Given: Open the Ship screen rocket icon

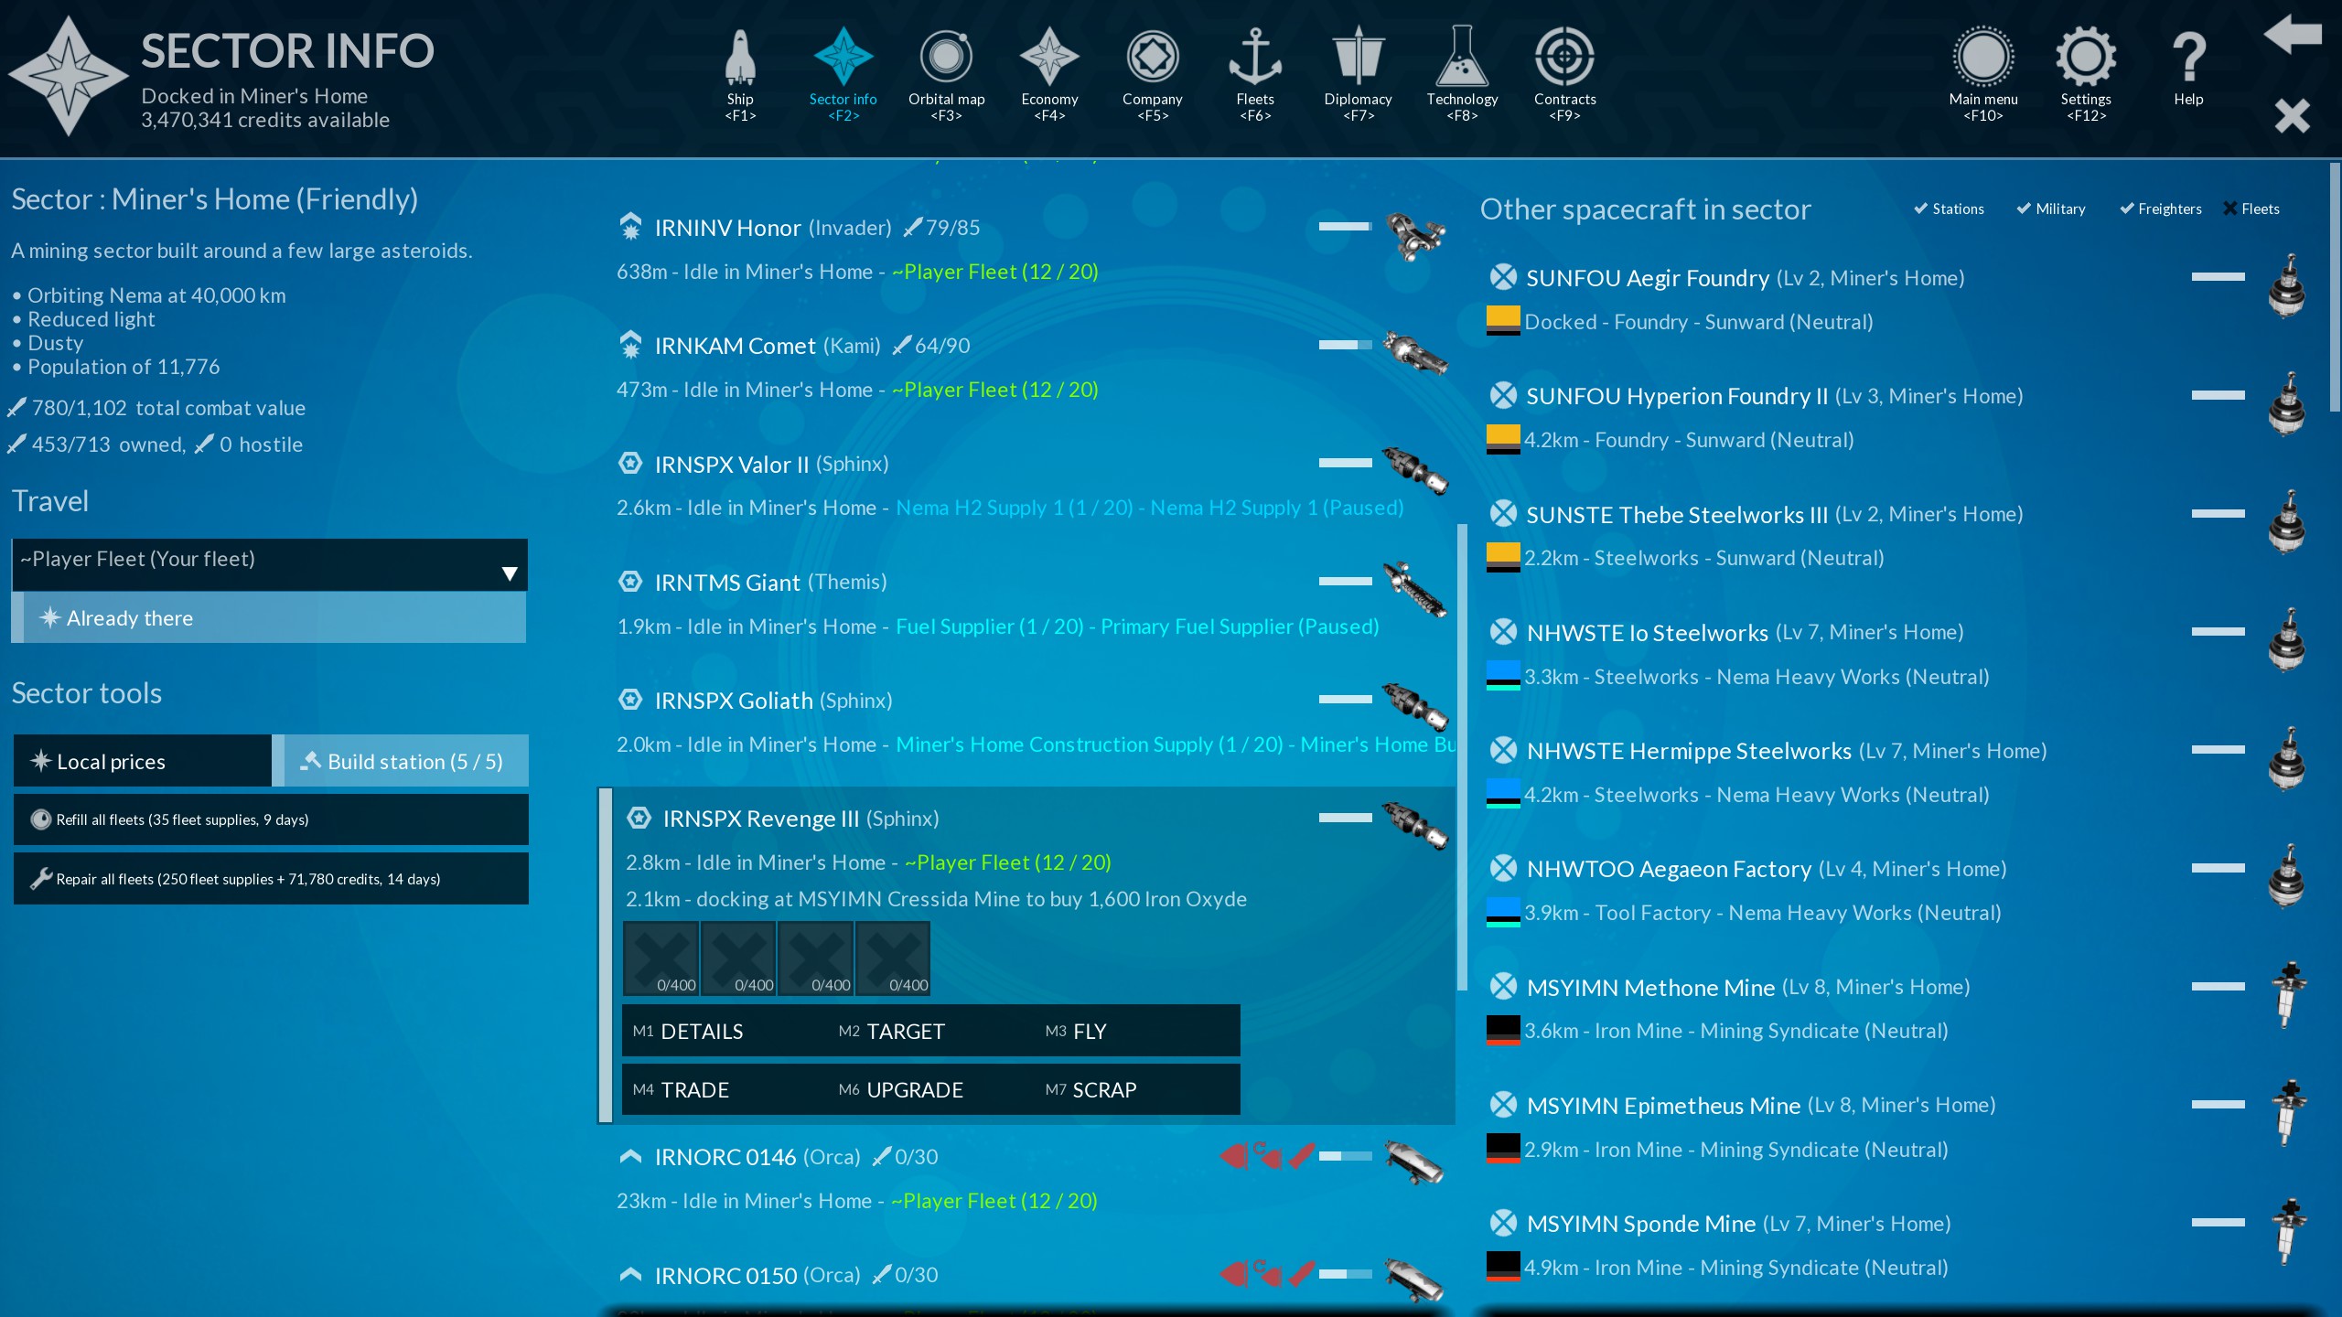Looking at the screenshot, I should [739, 59].
